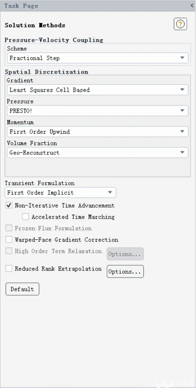Expand the Momentum First Order Upwind dropdown
Screen dimensions: 196x388
tap(98, 132)
